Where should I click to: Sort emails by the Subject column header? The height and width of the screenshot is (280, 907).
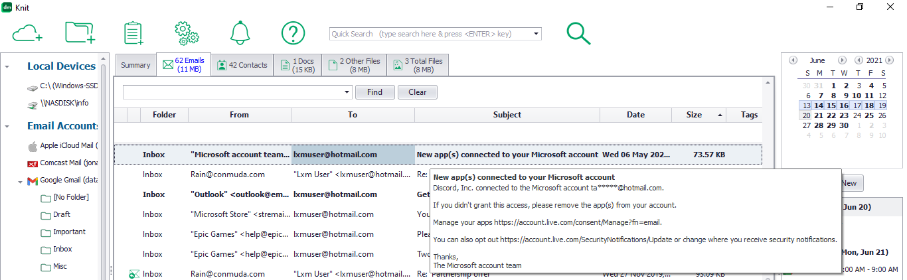click(x=507, y=115)
